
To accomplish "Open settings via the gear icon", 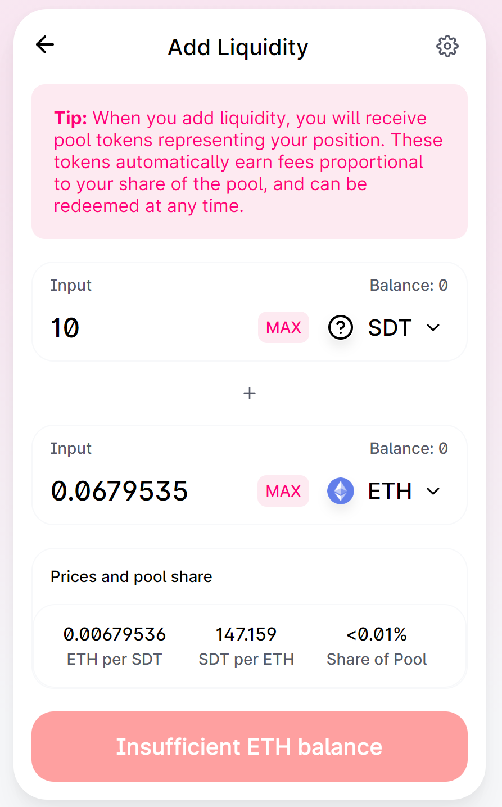I will coord(447,46).
